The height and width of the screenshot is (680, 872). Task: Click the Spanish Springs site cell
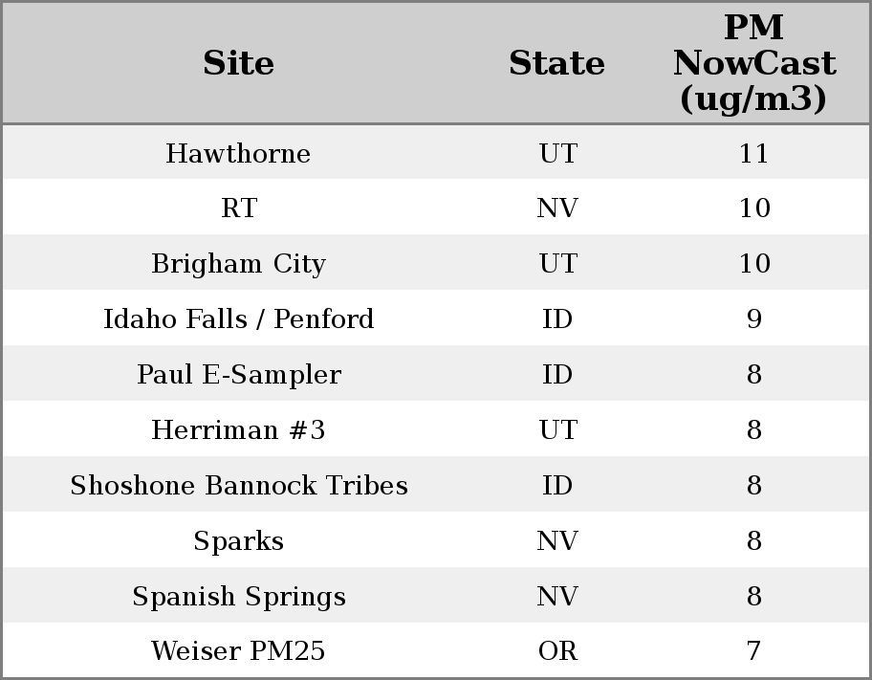[238, 597]
